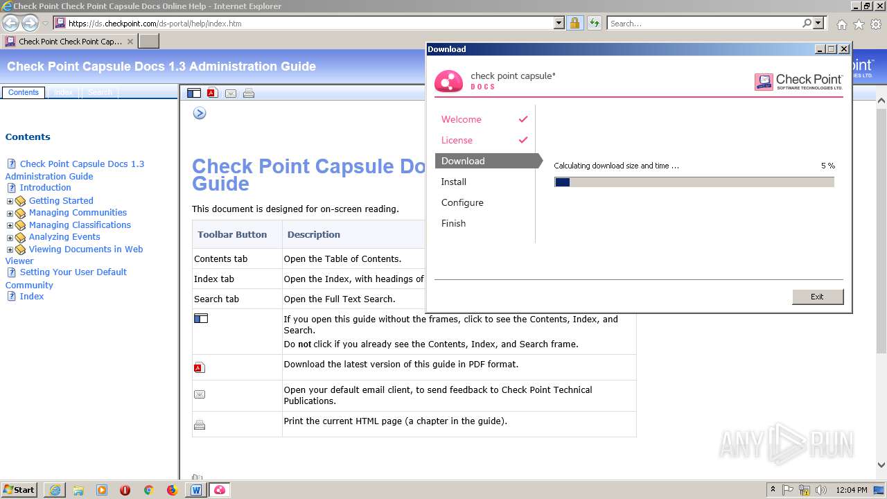
Task: Open Microsoft Word from taskbar
Action: [x=195, y=490]
